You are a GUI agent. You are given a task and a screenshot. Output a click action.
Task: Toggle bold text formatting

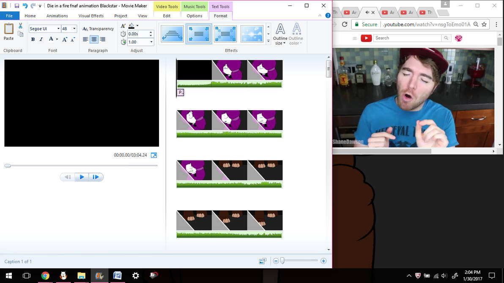(33, 39)
